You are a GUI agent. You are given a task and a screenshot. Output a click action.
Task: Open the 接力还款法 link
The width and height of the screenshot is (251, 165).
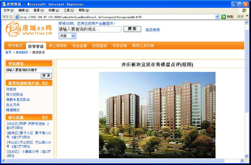tap(15, 94)
